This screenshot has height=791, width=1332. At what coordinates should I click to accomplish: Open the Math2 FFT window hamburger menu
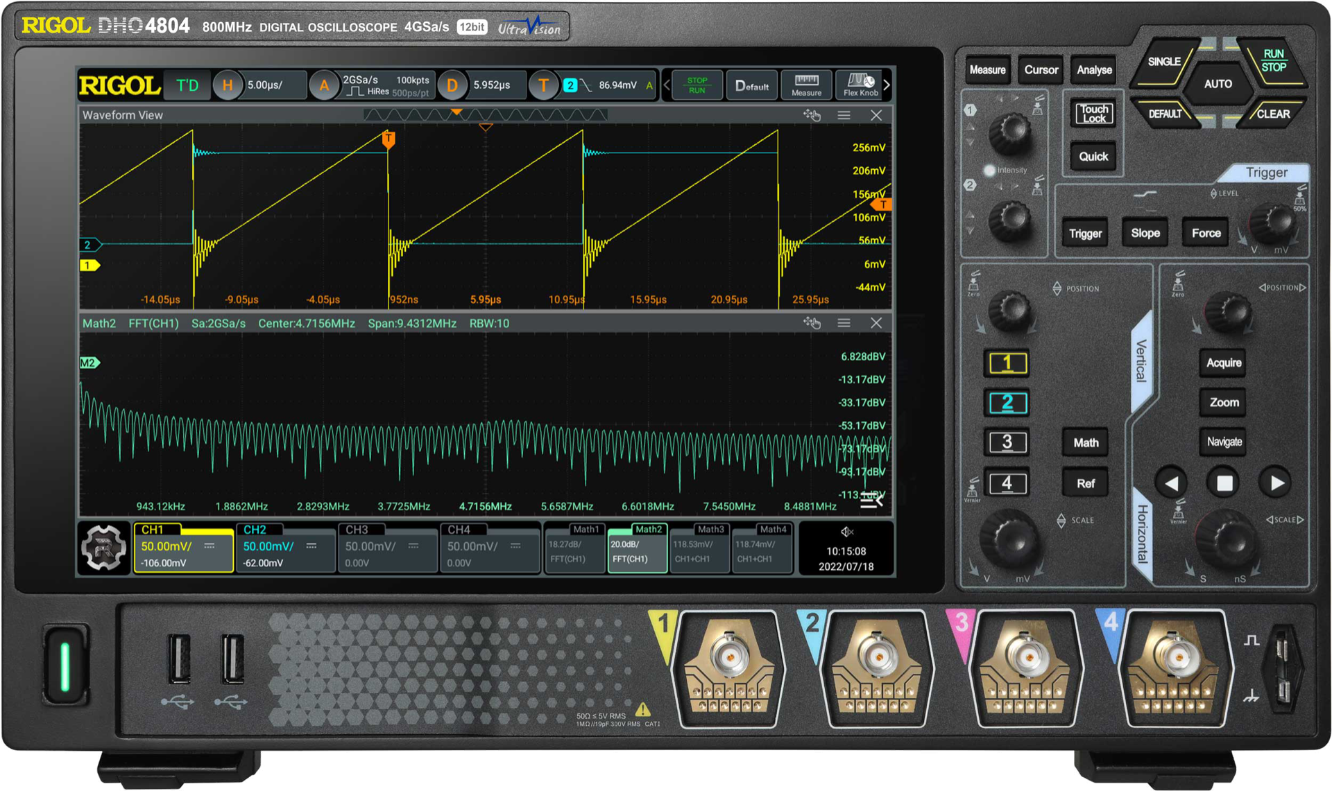(x=844, y=323)
